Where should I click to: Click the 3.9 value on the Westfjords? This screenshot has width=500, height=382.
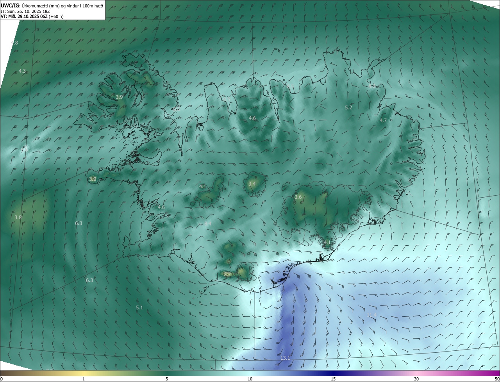[x=120, y=97]
